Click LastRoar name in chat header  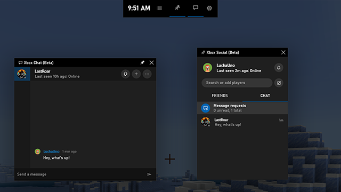pyautogui.click(x=42, y=71)
